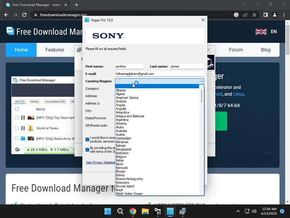
Task: Show hidden system tray icons
Action: 238,211
